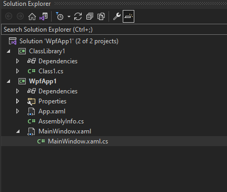227x192 pixels.
Task: Click the ClassLibrary1 C# project icon
Action: click(22, 51)
